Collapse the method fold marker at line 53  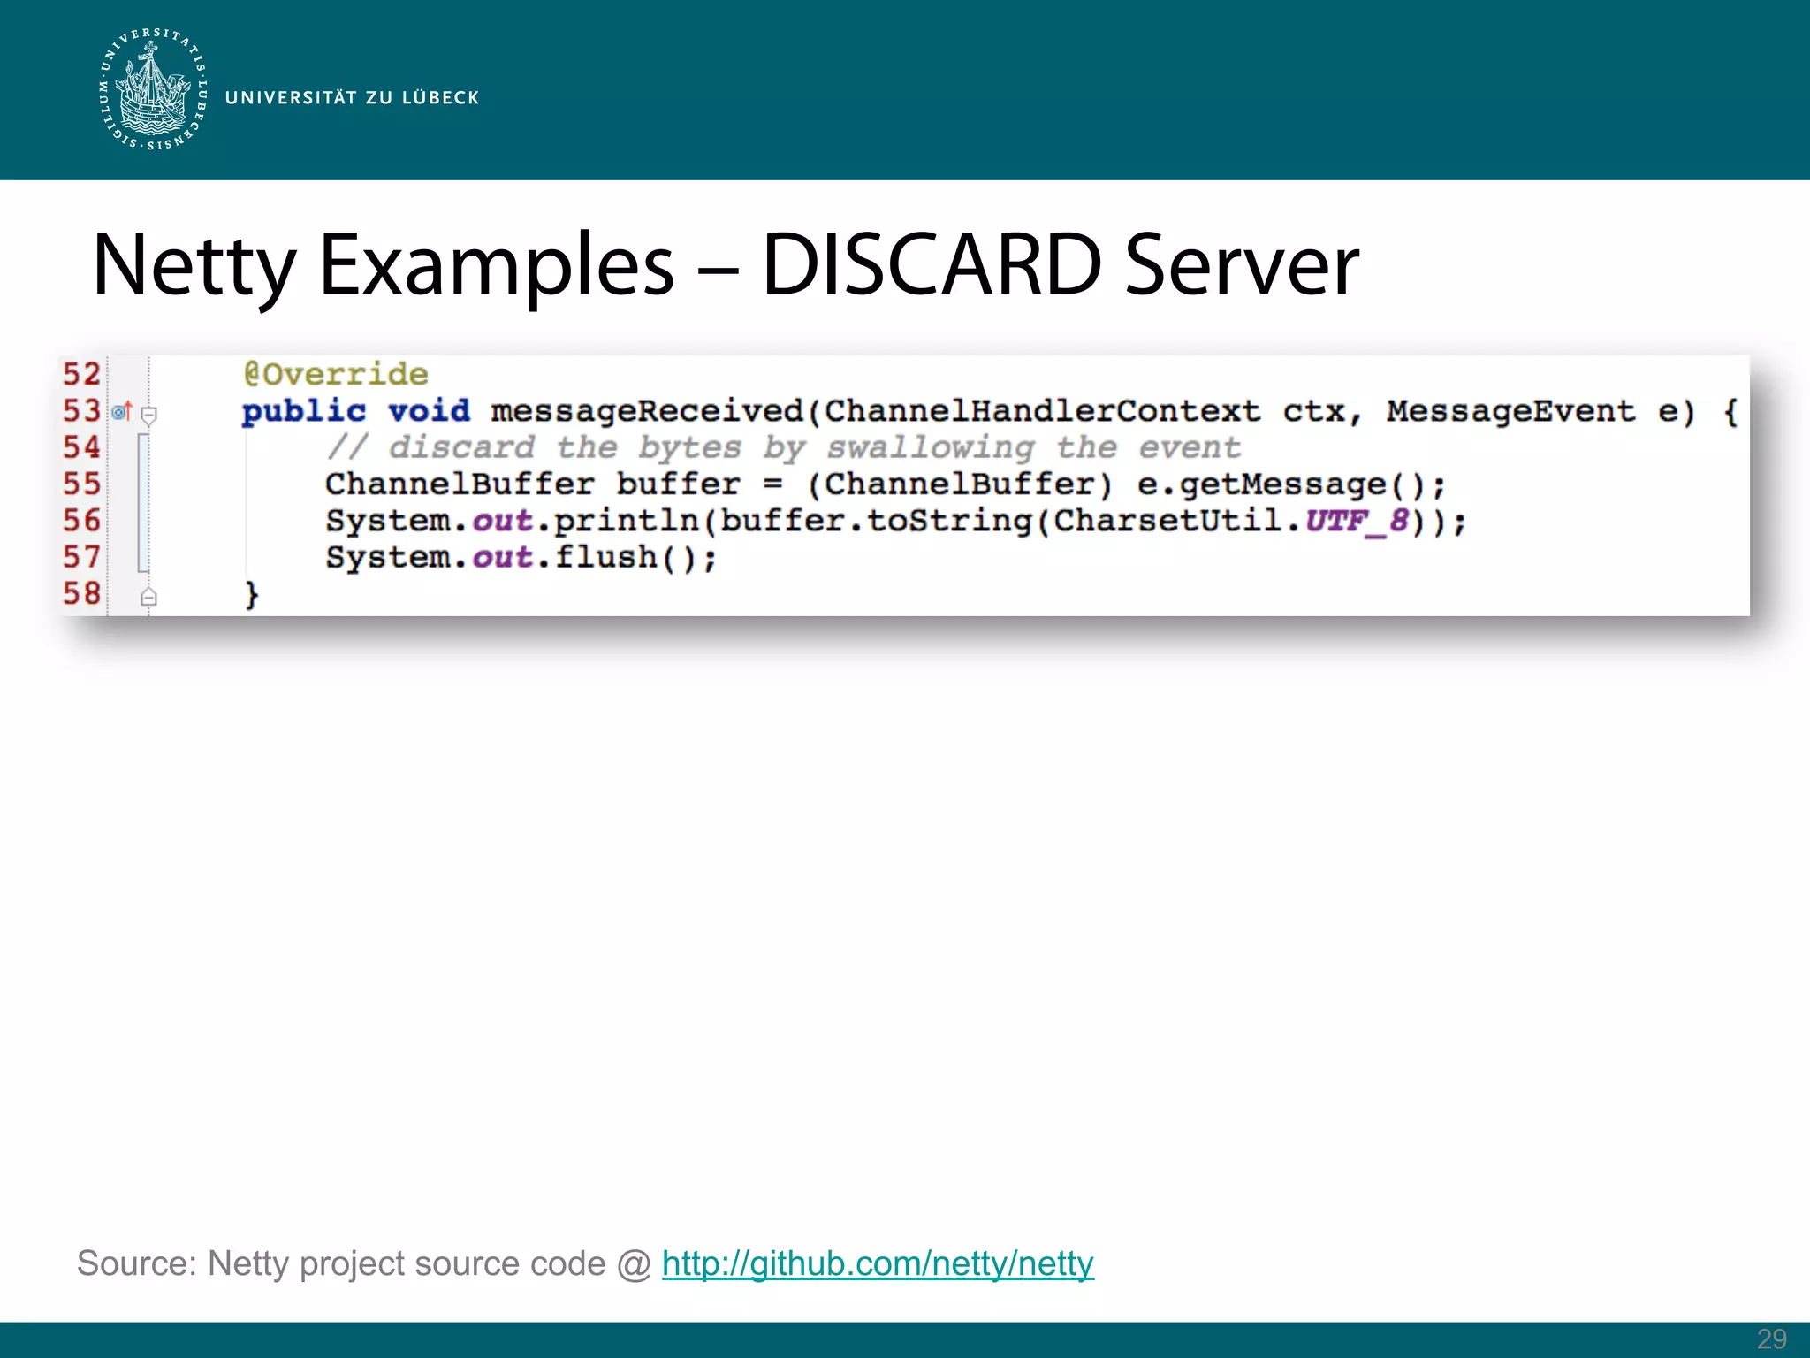coord(149,413)
